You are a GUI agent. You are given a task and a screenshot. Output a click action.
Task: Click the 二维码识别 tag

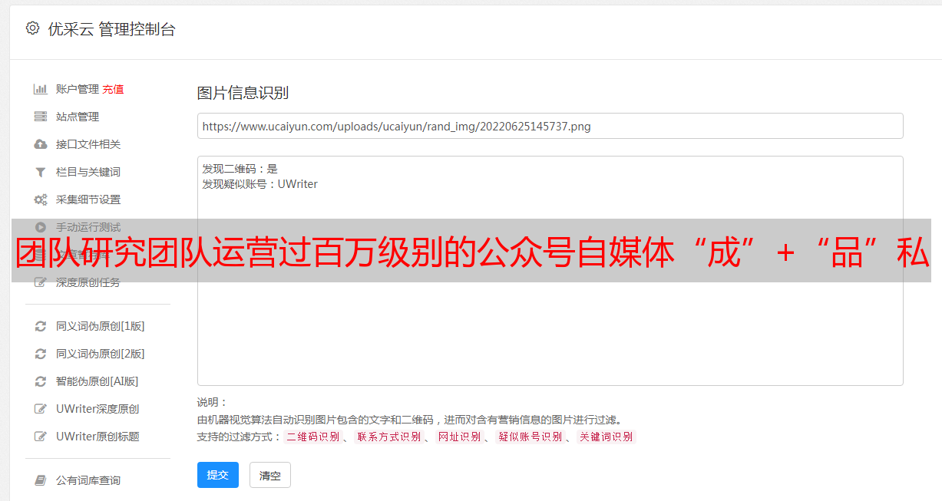313,437
